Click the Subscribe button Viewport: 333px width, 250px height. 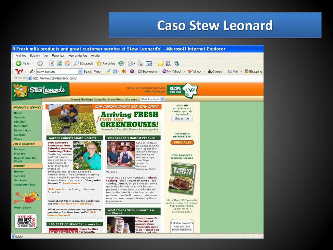(x=182, y=118)
